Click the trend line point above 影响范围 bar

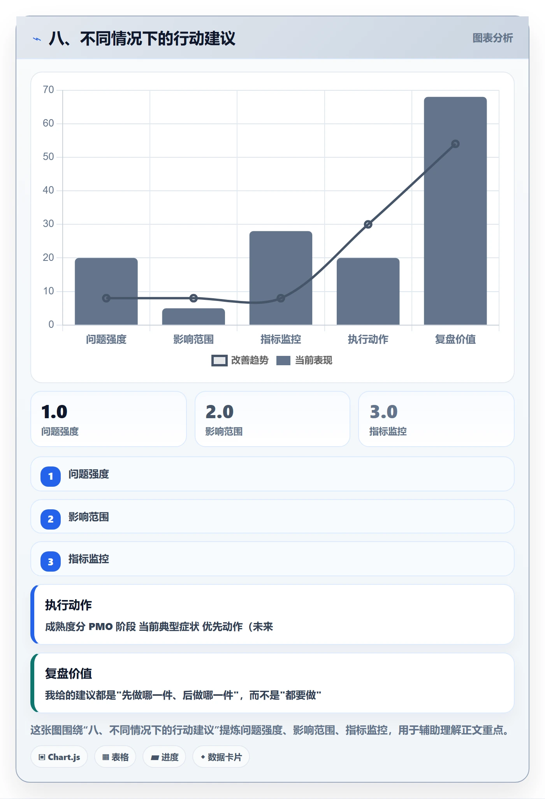(x=193, y=298)
